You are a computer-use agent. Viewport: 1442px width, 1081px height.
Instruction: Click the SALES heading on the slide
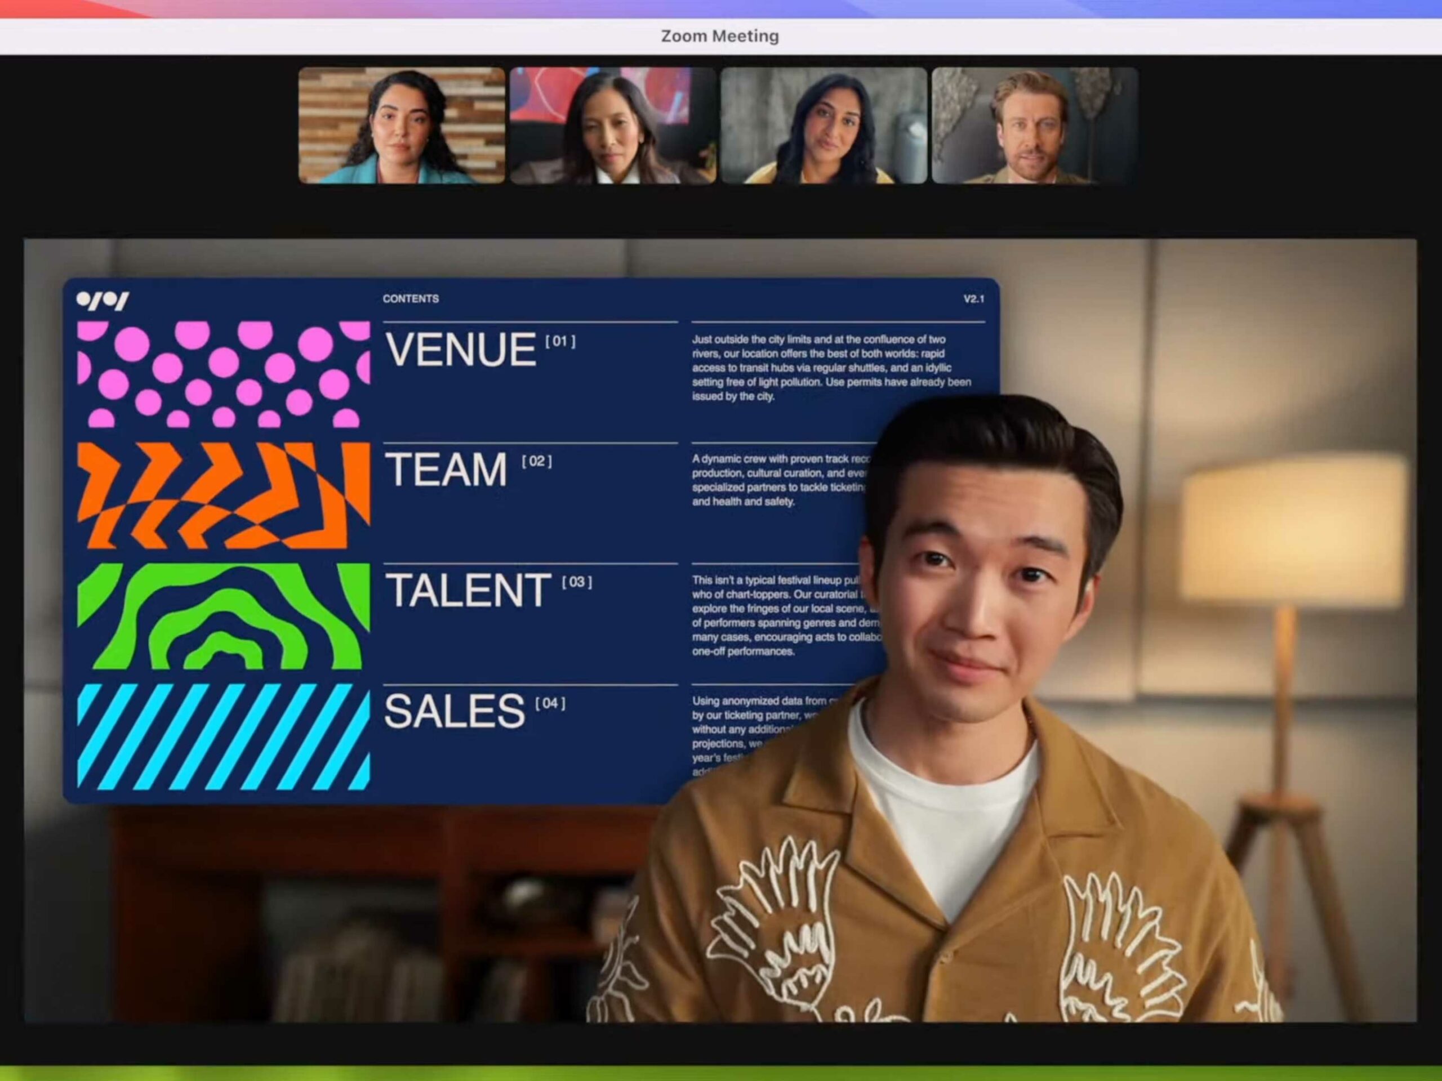pos(455,712)
